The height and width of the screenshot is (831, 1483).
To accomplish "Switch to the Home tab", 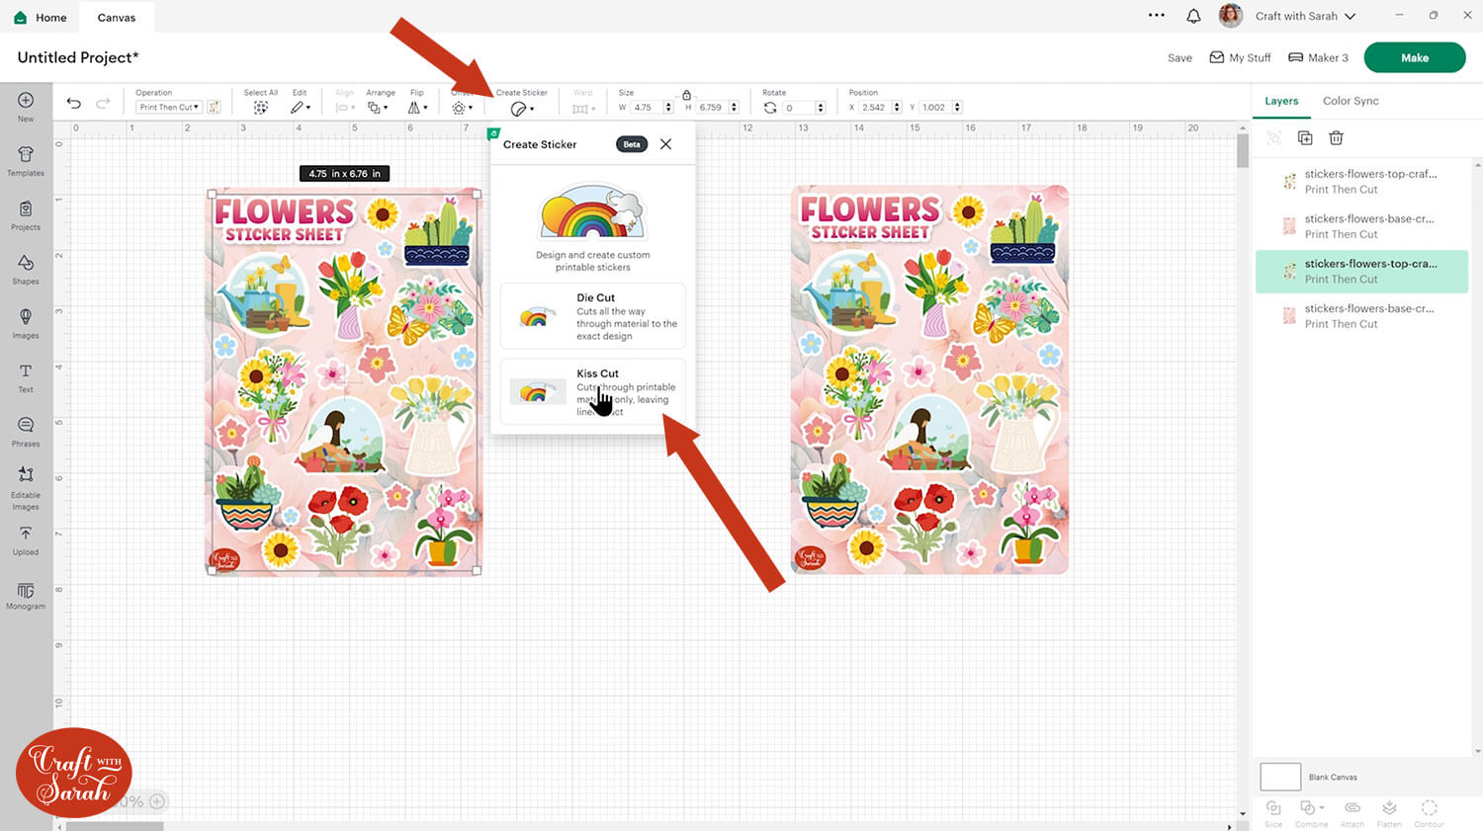I will tap(41, 18).
